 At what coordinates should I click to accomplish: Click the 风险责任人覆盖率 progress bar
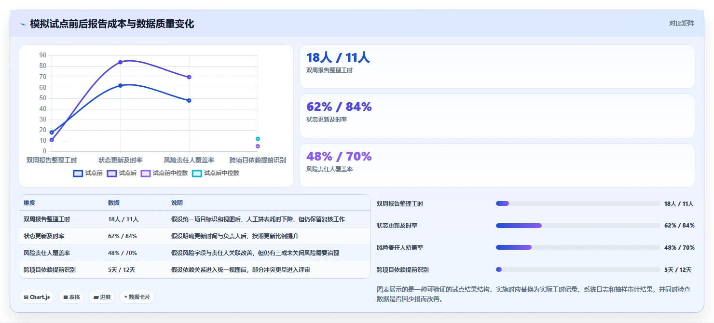point(578,247)
